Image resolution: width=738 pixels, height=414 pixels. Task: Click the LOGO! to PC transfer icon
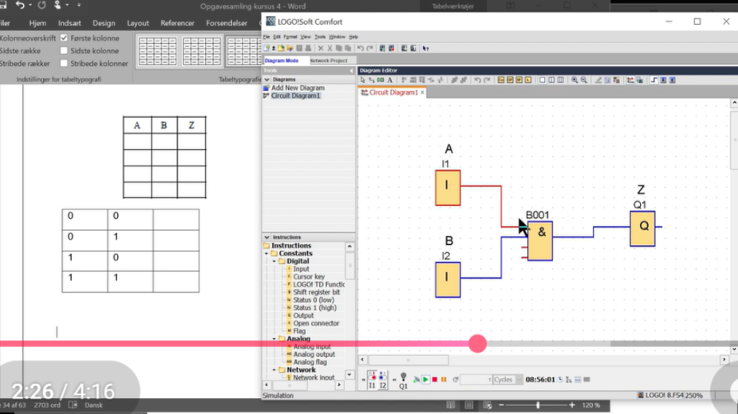click(413, 48)
